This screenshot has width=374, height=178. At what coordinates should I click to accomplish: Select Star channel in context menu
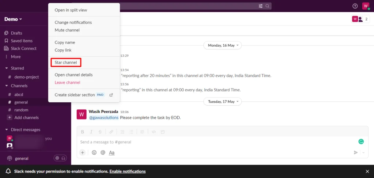tap(66, 63)
